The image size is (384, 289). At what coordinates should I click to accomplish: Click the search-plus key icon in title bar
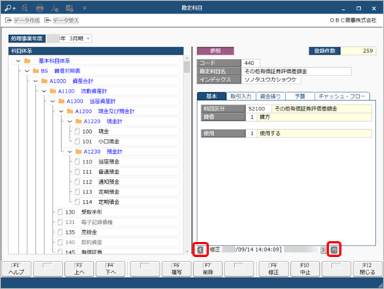click(10, 8)
